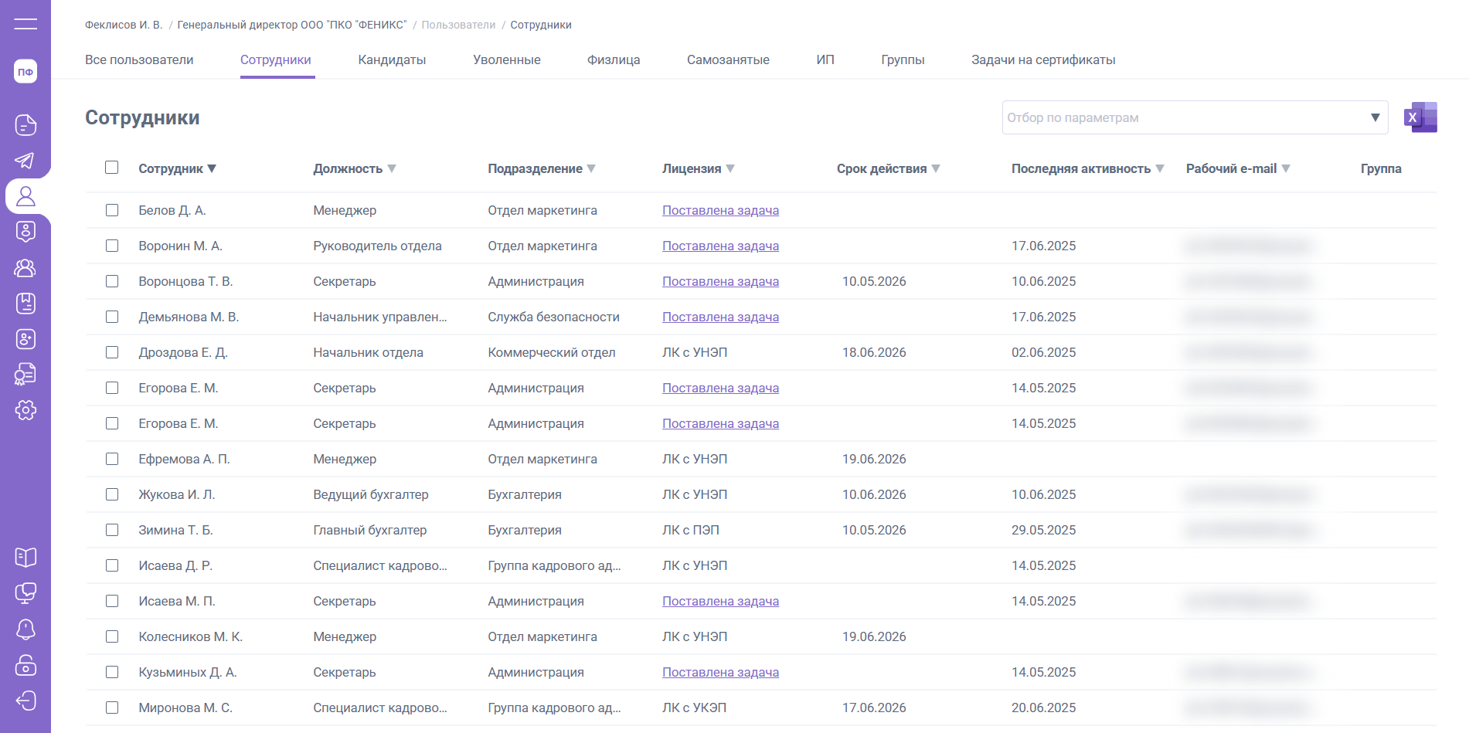This screenshot has height=733, width=1469.
Task: Open the Лицензия column filter arrow
Action: pyautogui.click(x=730, y=168)
